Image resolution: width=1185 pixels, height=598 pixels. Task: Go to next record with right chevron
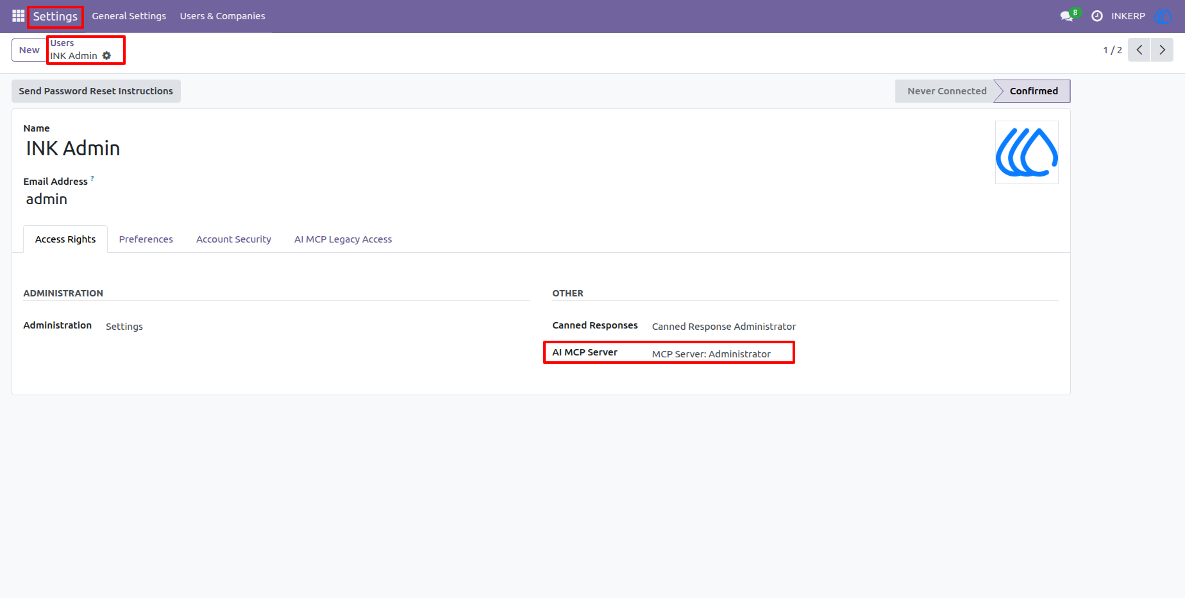point(1162,50)
